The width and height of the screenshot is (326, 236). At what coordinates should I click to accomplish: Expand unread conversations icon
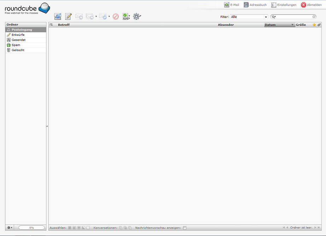pyautogui.click(x=125, y=228)
